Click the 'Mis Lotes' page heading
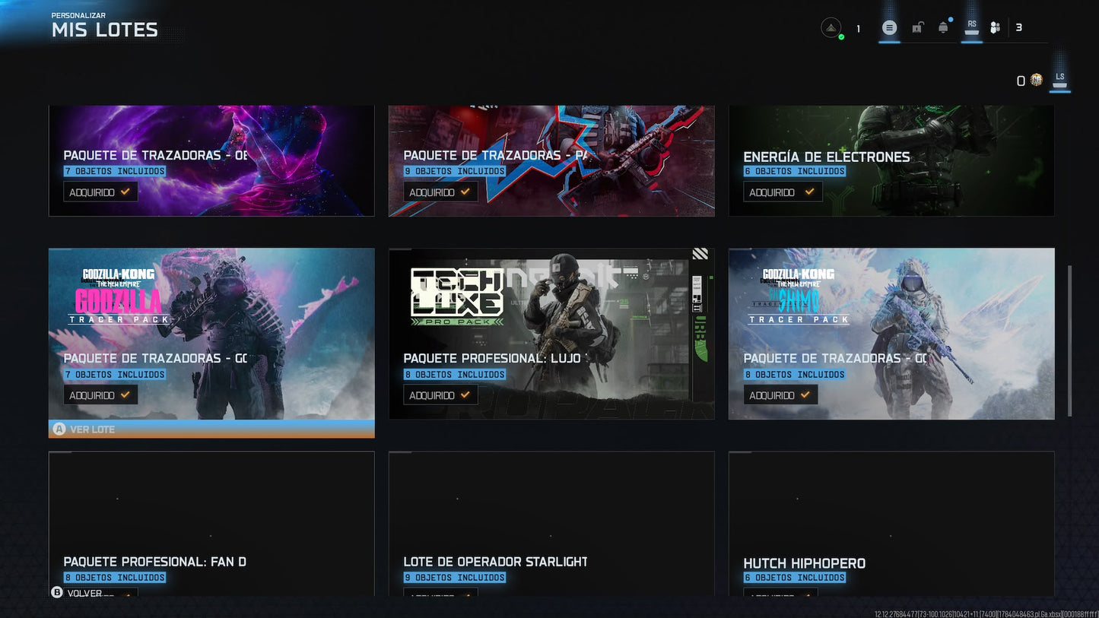This screenshot has width=1099, height=618. coord(105,30)
